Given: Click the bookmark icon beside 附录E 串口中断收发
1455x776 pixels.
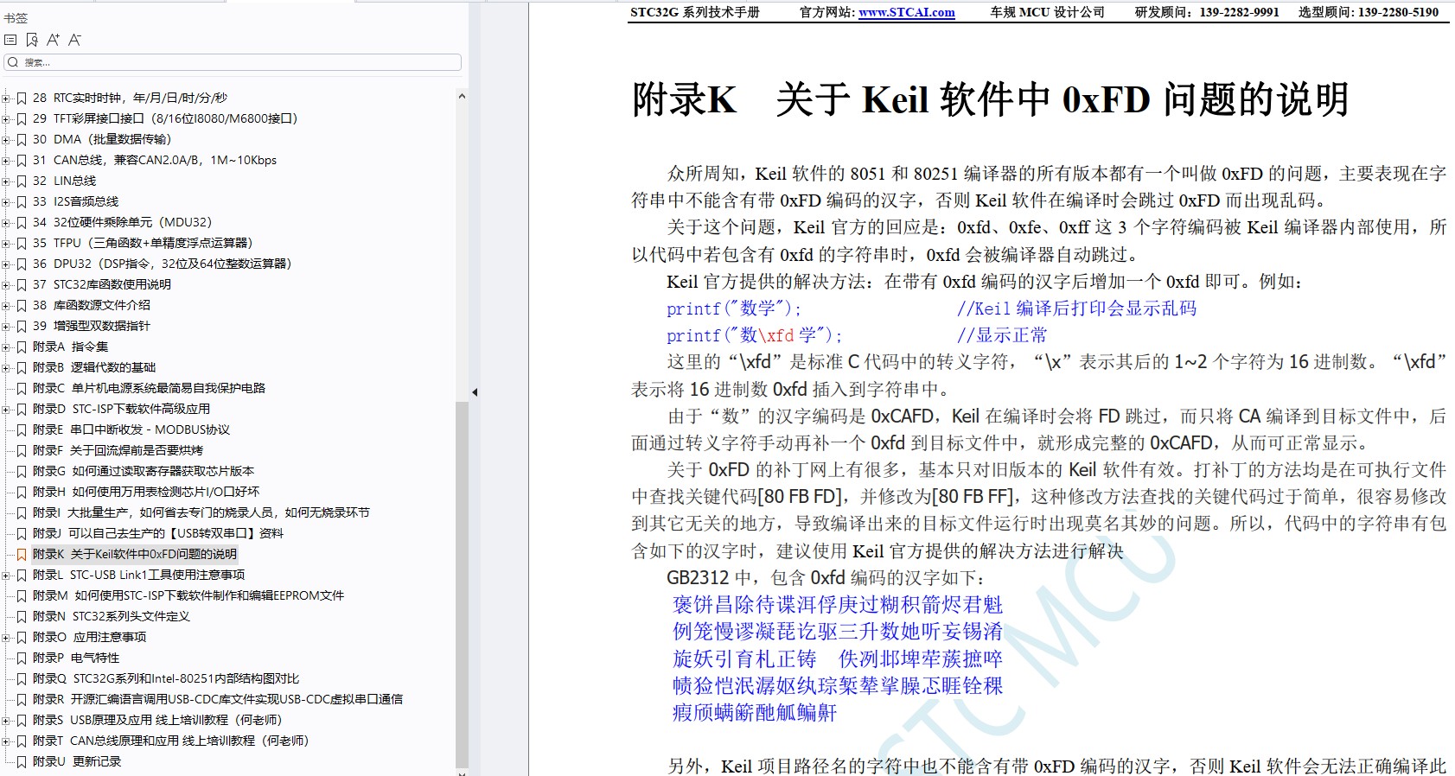Looking at the screenshot, I should pos(22,429).
